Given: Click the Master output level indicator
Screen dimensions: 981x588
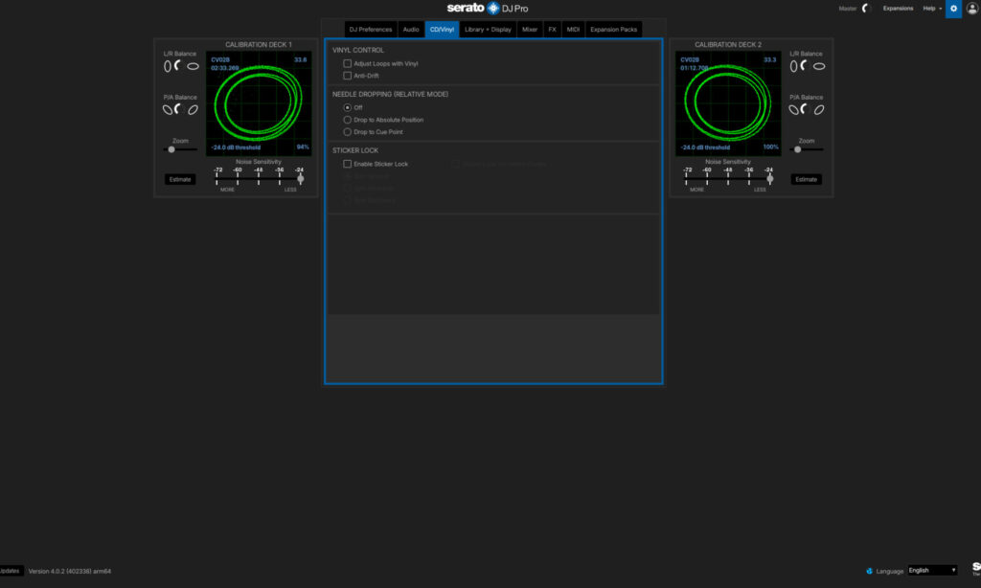Looking at the screenshot, I should (x=865, y=8).
